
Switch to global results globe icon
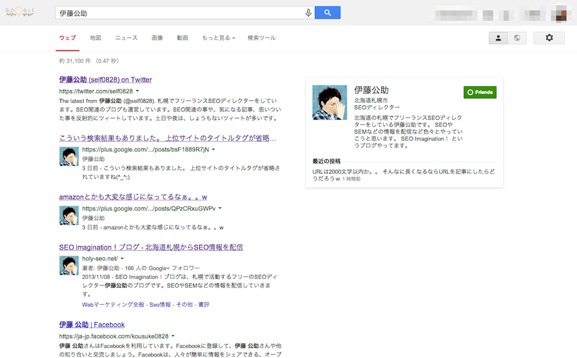516,38
